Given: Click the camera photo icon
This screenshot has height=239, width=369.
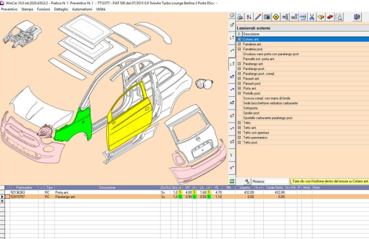Looking at the screenshot, I should (x=267, y=17).
